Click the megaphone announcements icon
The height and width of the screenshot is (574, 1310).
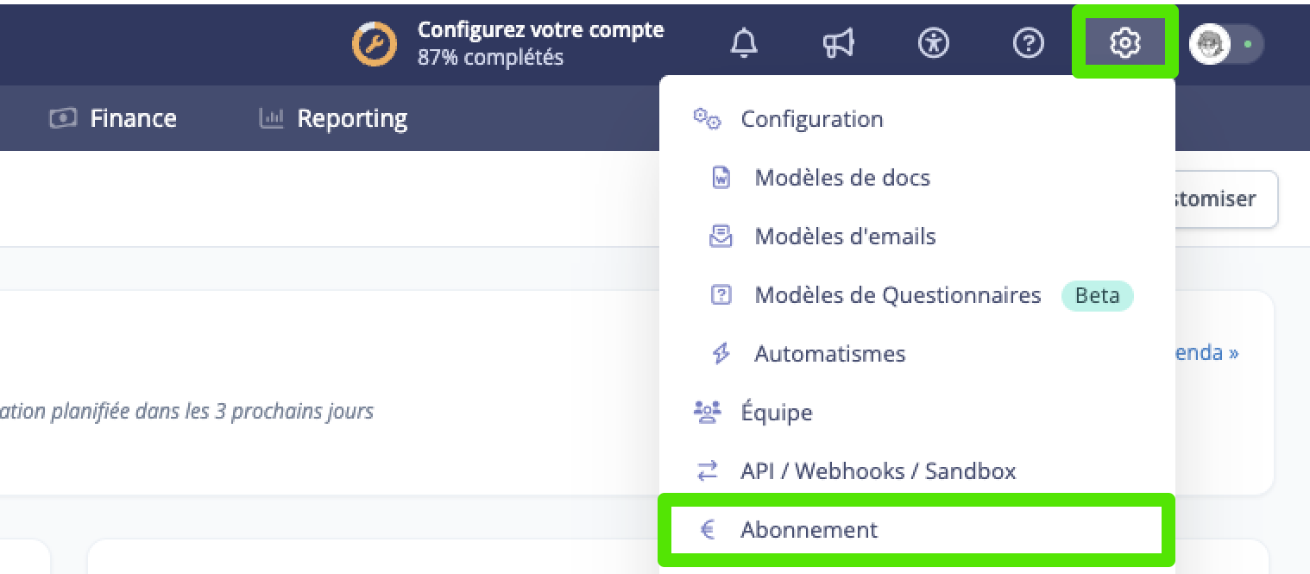click(838, 43)
